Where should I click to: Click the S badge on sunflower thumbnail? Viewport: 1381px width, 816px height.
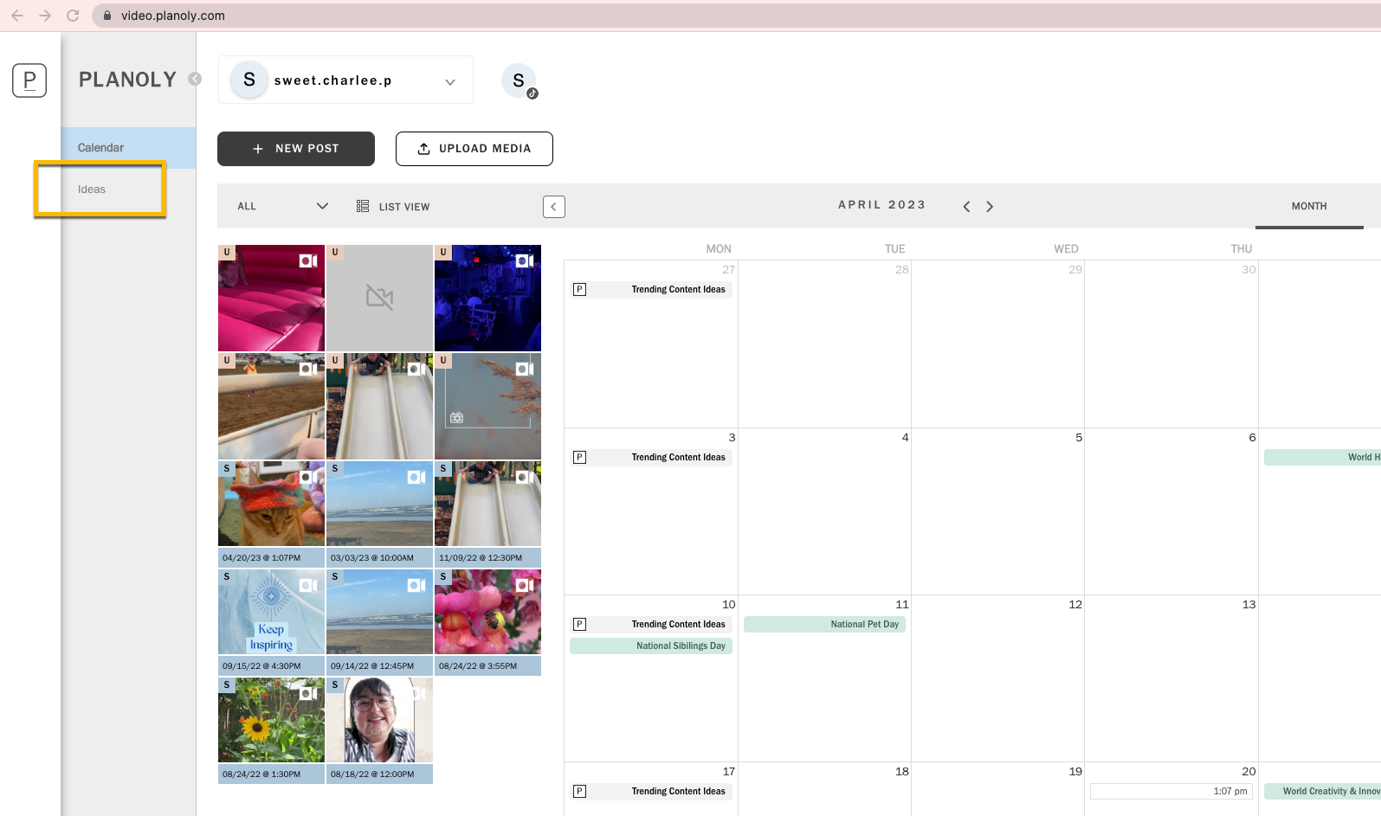coord(227,684)
